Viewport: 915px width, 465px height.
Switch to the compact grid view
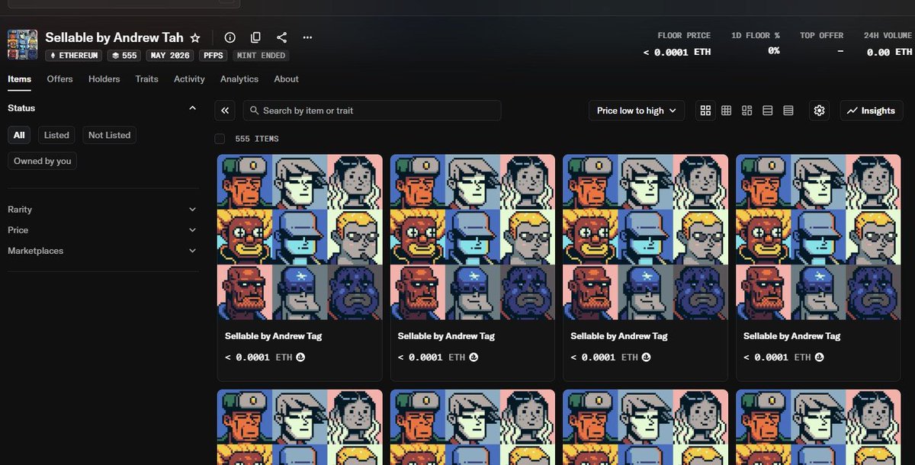point(726,111)
